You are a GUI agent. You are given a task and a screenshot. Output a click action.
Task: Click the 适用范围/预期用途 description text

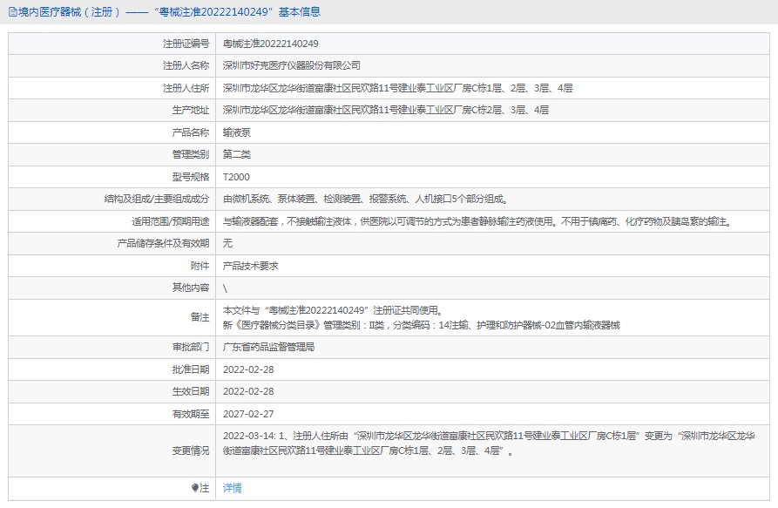(x=476, y=221)
